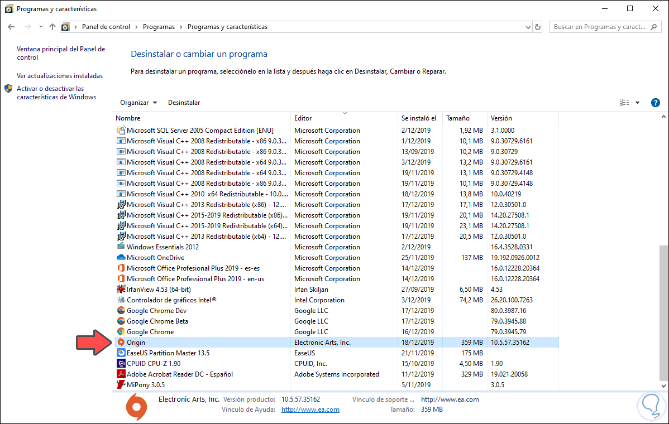This screenshot has height=424, width=669.
Task: Click version 80.0.3987.16 cell
Action: (508, 310)
